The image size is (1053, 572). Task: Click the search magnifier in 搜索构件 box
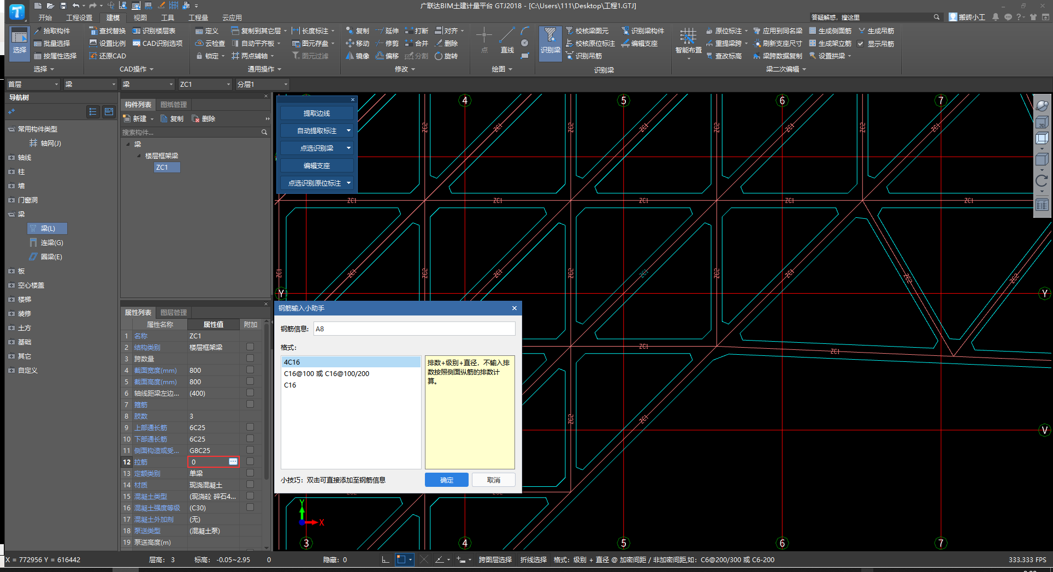[x=264, y=132]
